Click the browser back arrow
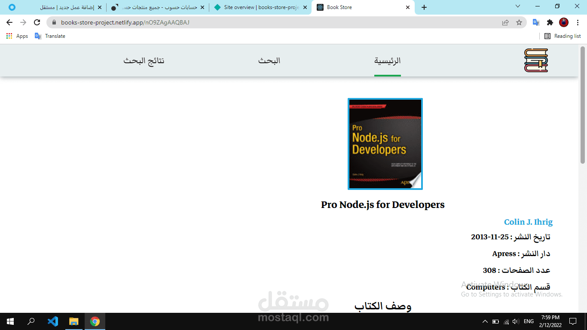Image resolution: width=587 pixels, height=330 pixels. pos(9,22)
